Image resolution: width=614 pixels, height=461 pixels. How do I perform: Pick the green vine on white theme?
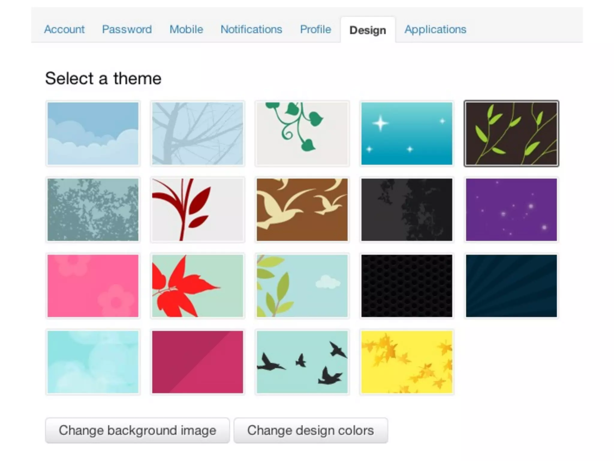click(x=302, y=134)
